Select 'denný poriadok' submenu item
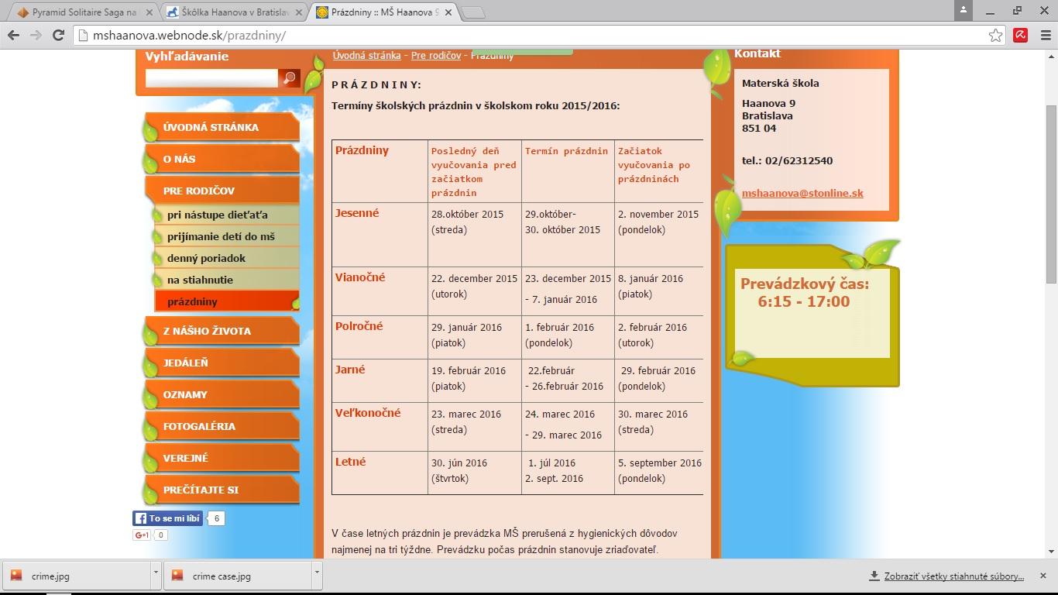Image resolution: width=1058 pixels, height=595 pixels. (206, 258)
